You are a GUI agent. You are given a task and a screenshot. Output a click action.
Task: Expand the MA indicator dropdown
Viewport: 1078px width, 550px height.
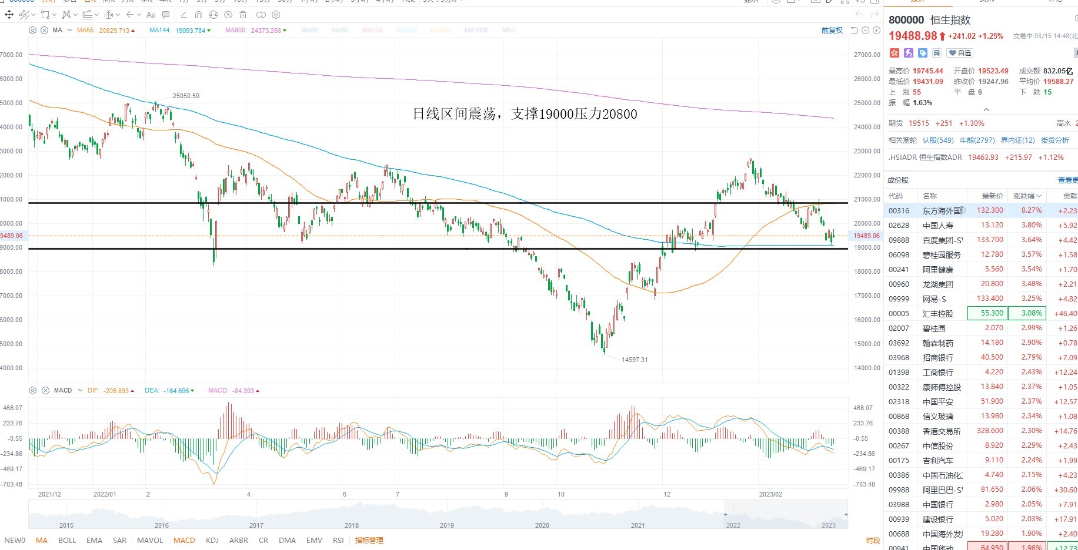pyautogui.click(x=69, y=30)
